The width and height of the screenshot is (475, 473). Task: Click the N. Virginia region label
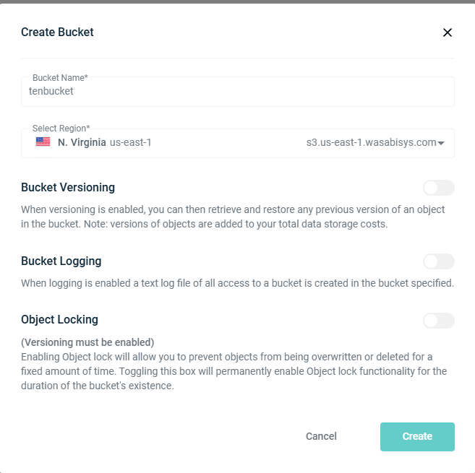[x=82, y=142]
